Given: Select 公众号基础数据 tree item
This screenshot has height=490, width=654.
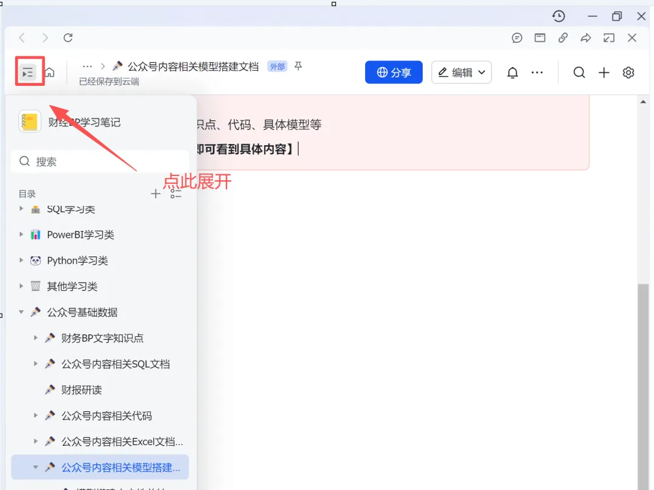Looking at the screenshot, I should pyautogui.click(x=82, y=312).
